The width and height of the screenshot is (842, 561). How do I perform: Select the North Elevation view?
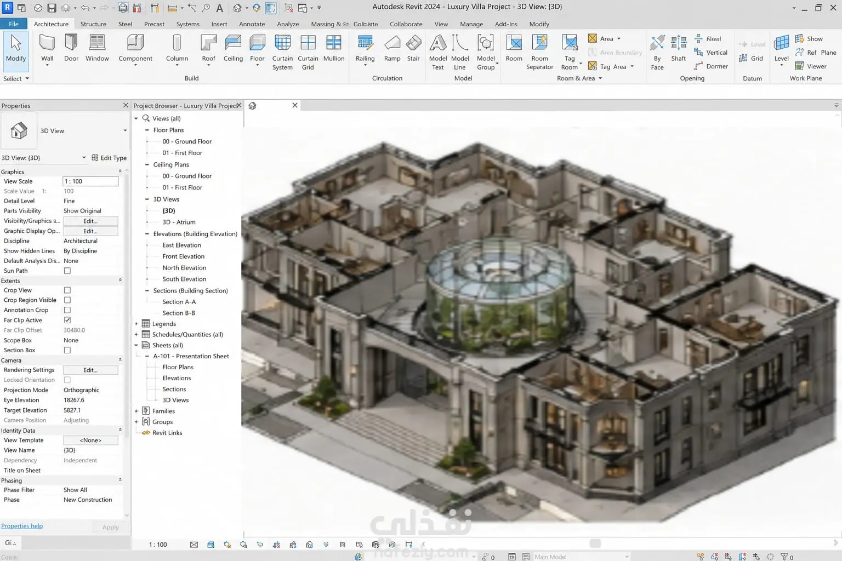point(184,268)
